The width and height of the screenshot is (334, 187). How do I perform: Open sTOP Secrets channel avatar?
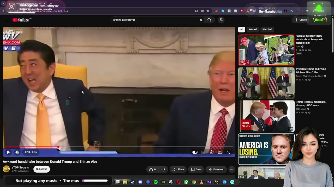tap(6, 169)
